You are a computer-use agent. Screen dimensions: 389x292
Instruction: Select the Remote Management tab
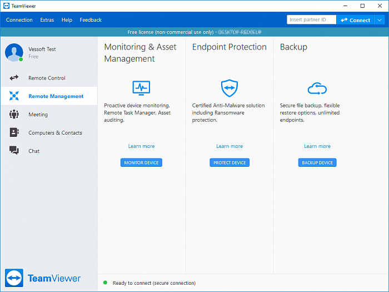tap(49, 96)
